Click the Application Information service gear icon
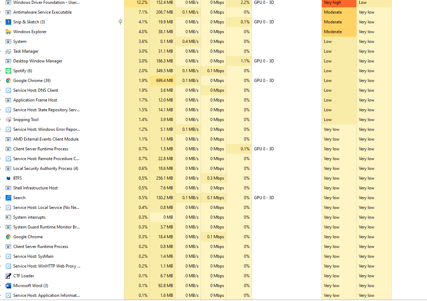This screenshot has width=427, height=301. [x=8, y=295]
